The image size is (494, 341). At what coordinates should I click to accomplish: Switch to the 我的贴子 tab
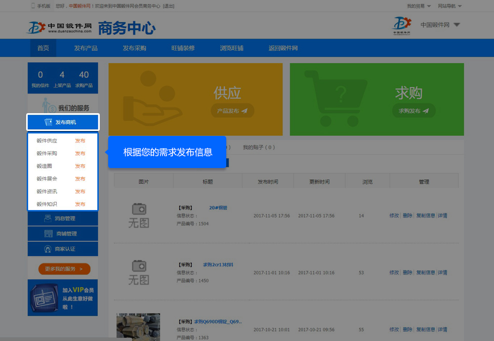pos(259,147)
